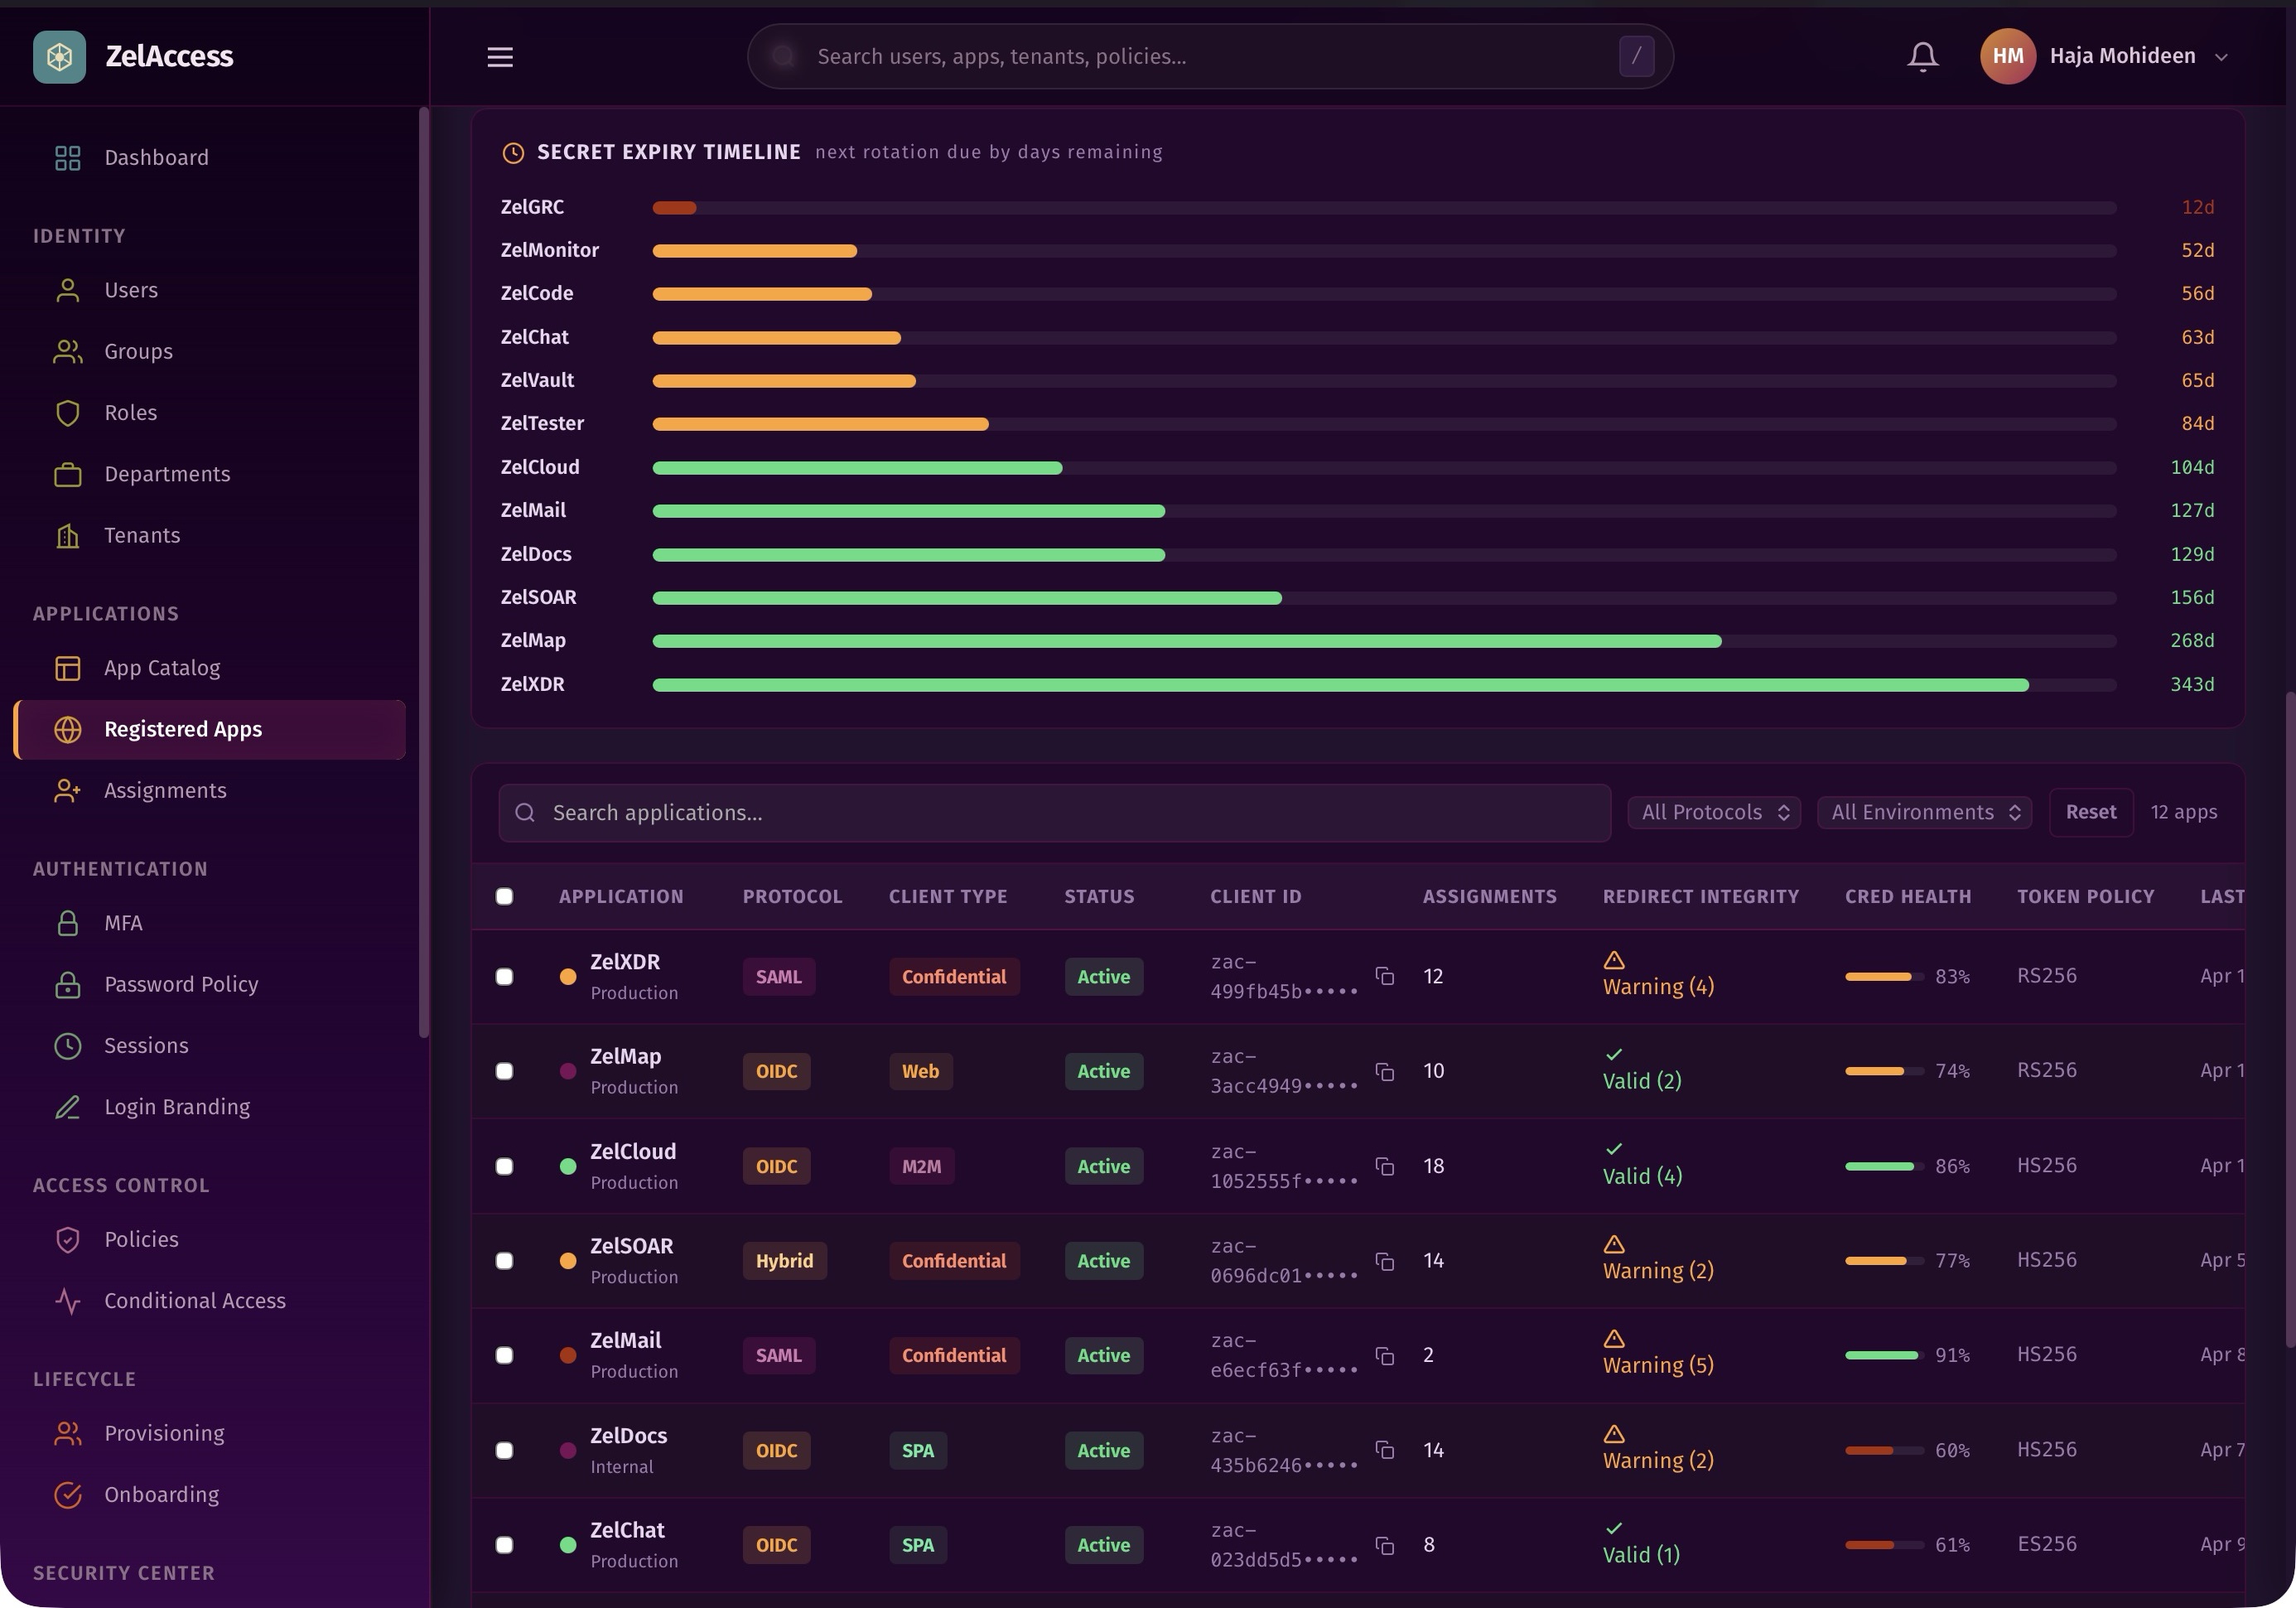Viewport: 2296px width, 1608px height.
Task: Navigate to the App Catalog
Action: pyautogui.click(x=162, y=668)
